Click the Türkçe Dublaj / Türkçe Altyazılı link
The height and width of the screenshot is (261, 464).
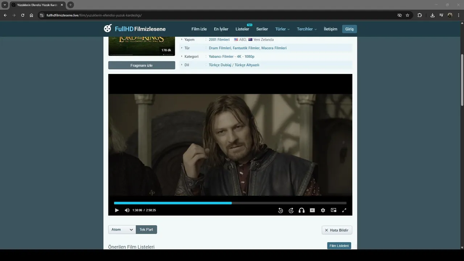[x=234, y=65]
